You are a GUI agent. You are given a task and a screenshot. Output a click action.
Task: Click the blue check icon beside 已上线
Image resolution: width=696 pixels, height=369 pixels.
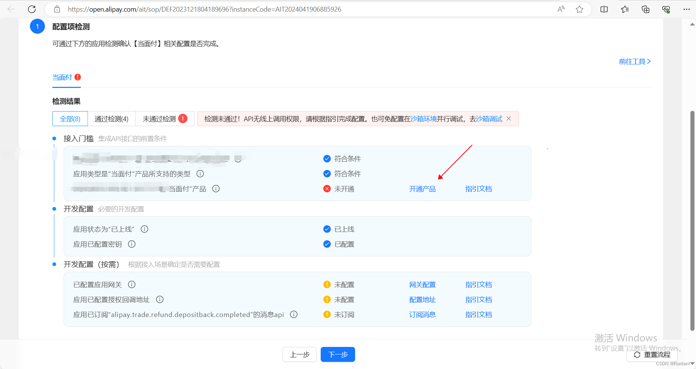(x=327, y=229)
